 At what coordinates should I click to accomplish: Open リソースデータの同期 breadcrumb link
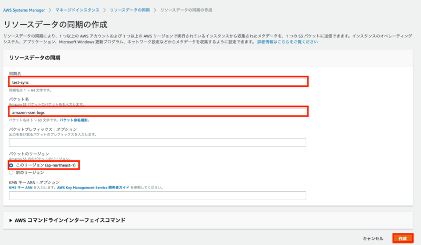(129, 10)
